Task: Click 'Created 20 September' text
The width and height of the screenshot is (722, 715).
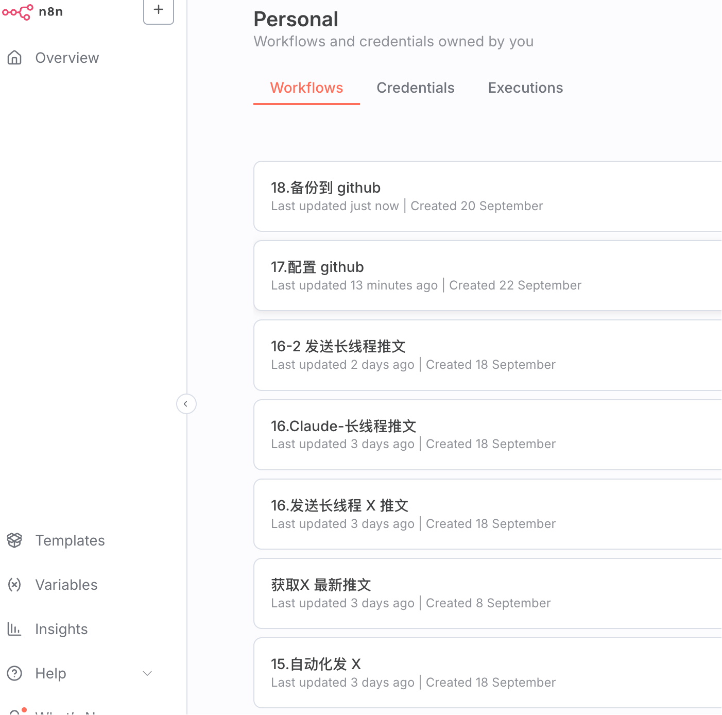Action: 476,206
